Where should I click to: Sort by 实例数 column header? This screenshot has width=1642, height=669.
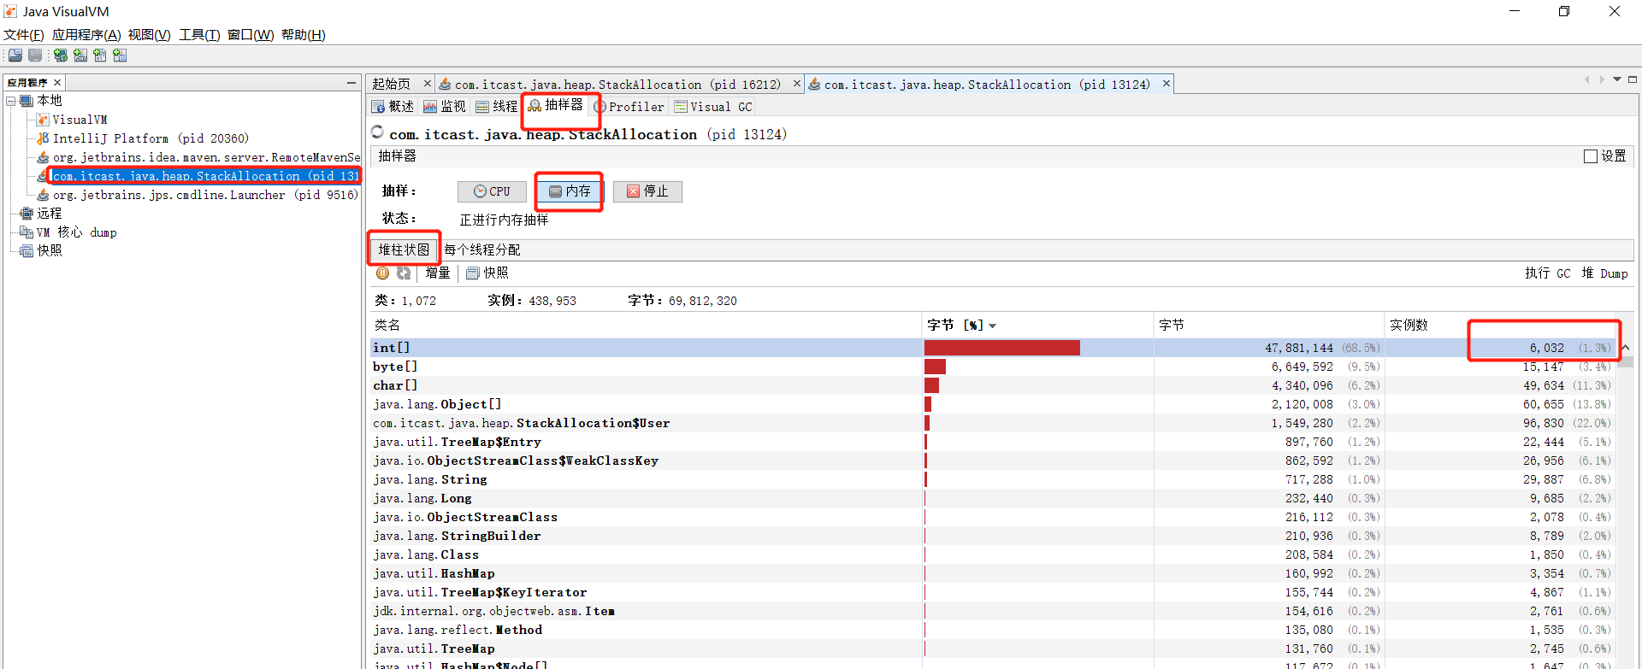point(1498,326)
